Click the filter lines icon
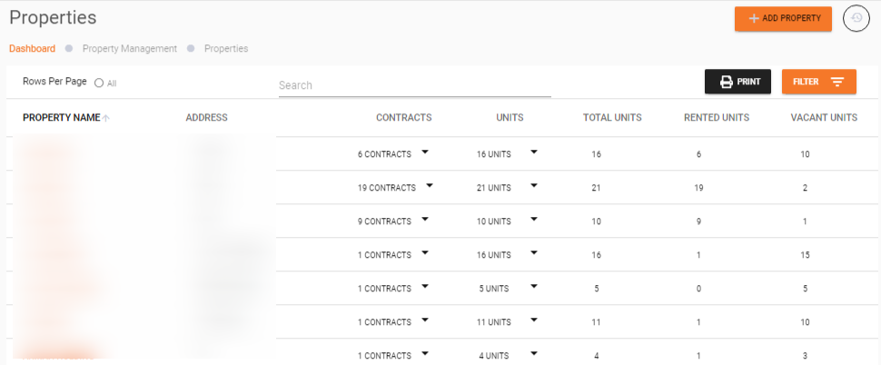Screen dimensions: 881x365 coord(836,82)
